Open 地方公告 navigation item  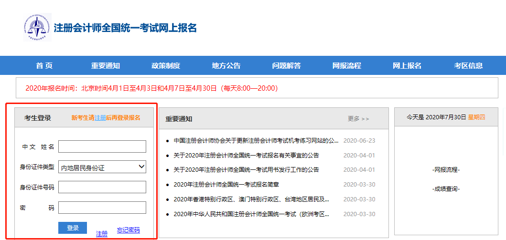226,66
